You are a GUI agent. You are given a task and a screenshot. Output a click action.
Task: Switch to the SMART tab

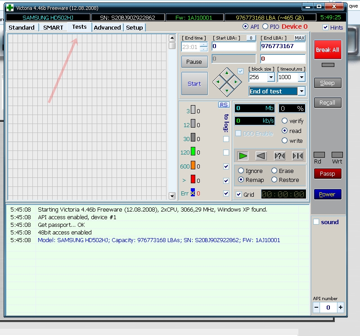53,28
